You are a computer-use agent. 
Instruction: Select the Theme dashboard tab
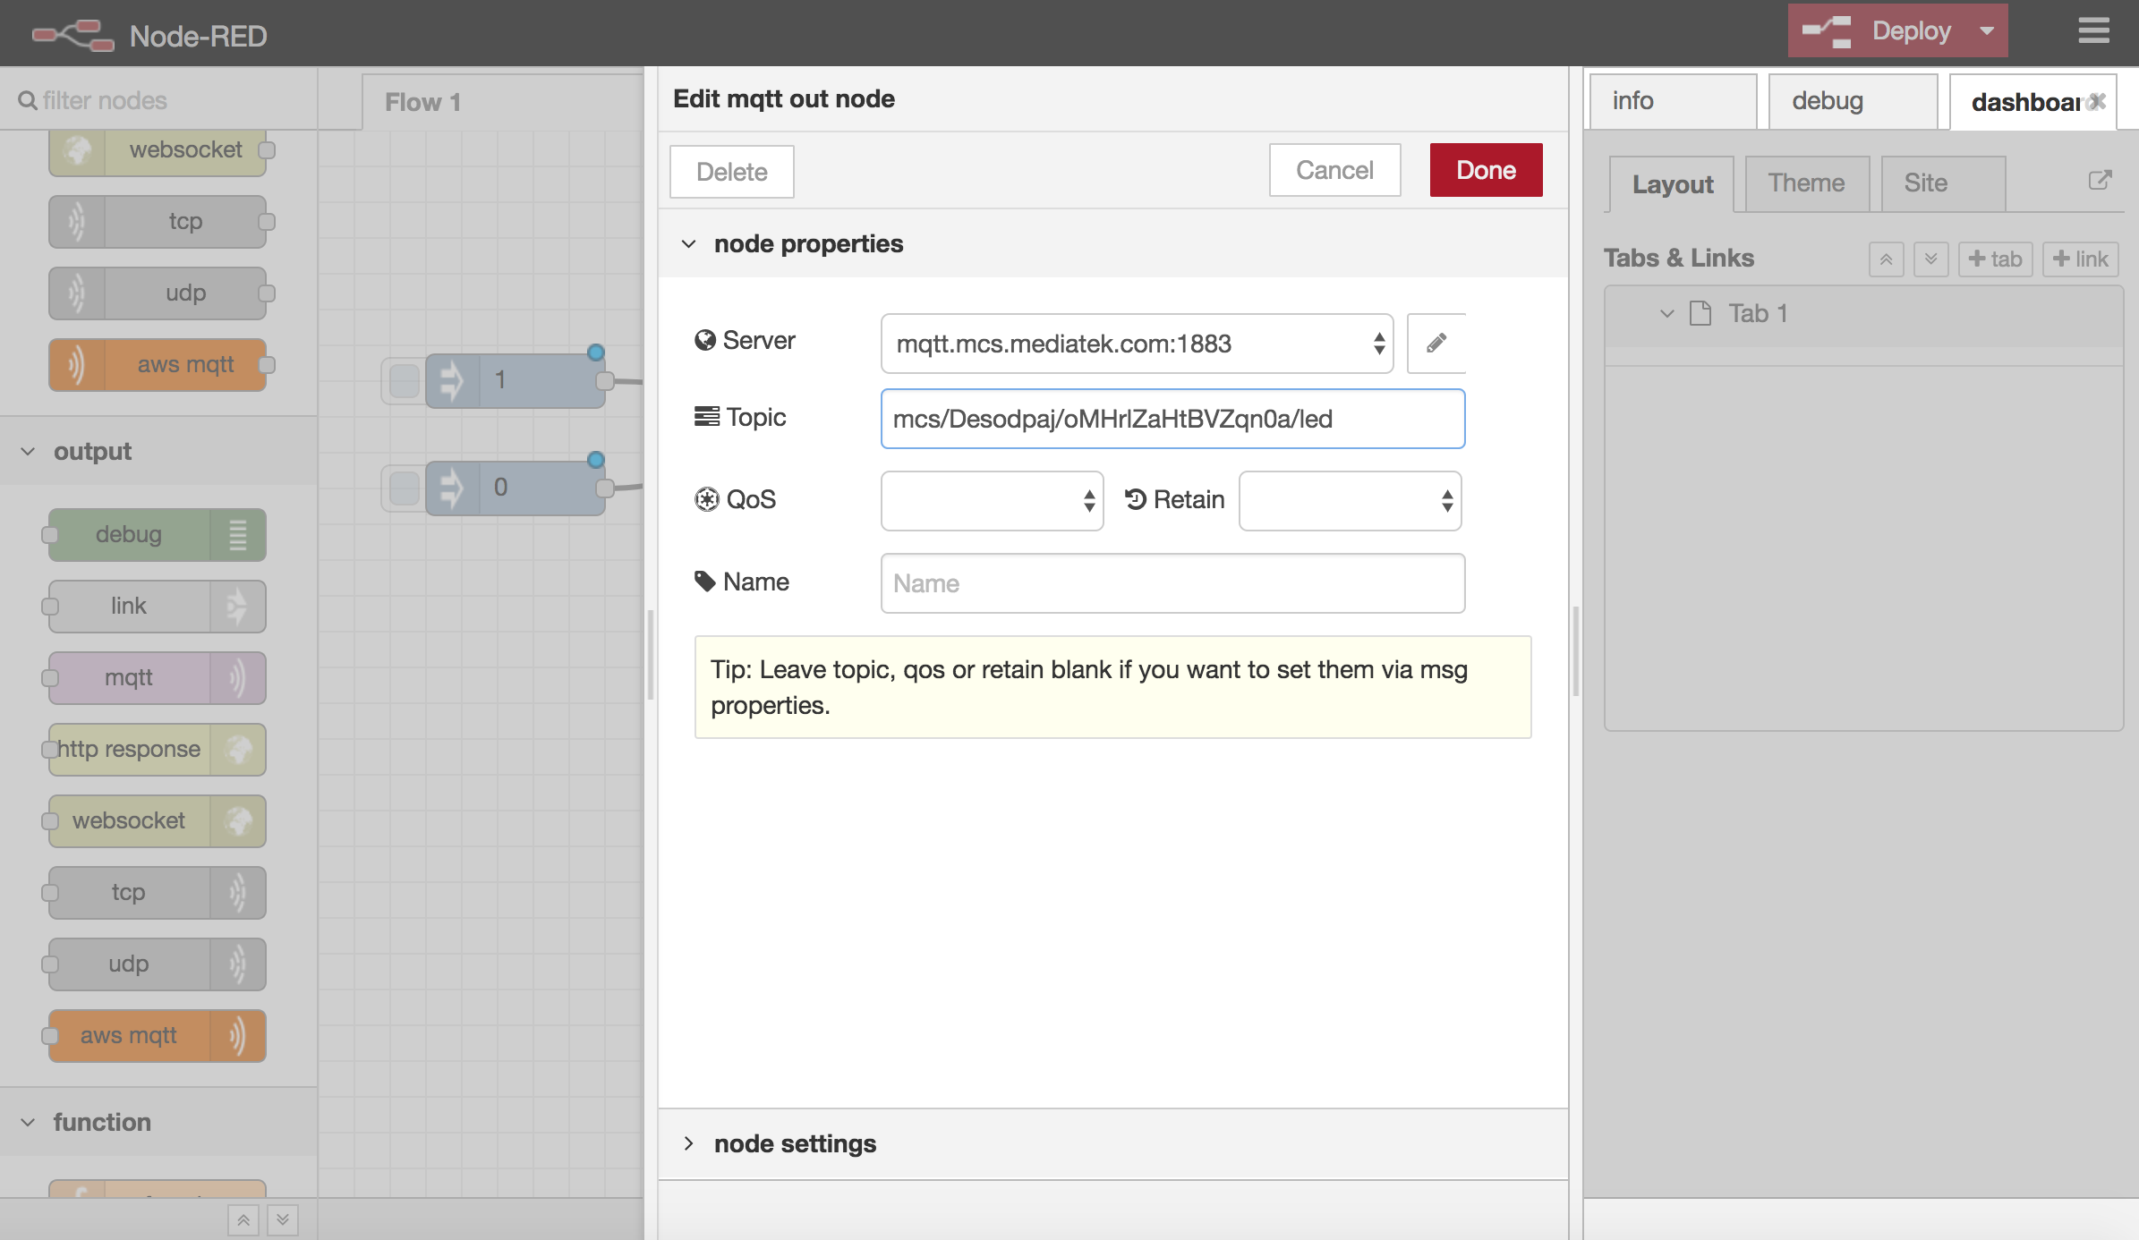1807,183
